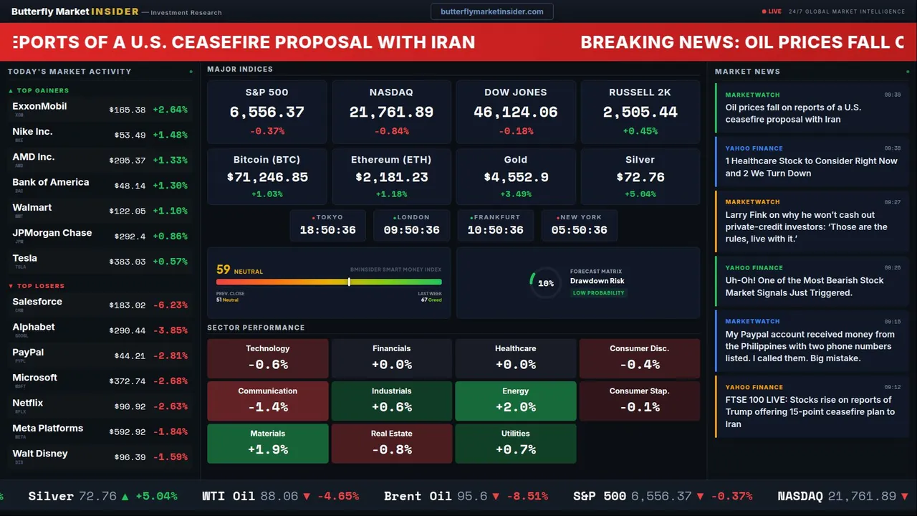Click the Tokyo clock tile

tap(327, 225)
